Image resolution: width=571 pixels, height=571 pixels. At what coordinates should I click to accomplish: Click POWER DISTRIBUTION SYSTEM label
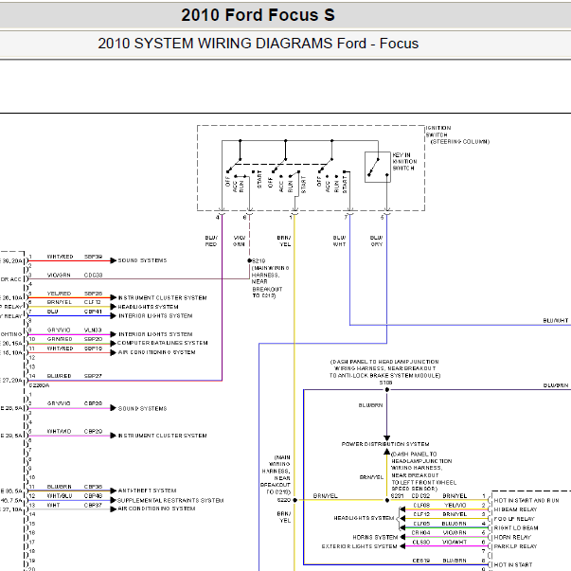[x=385, y=444]
